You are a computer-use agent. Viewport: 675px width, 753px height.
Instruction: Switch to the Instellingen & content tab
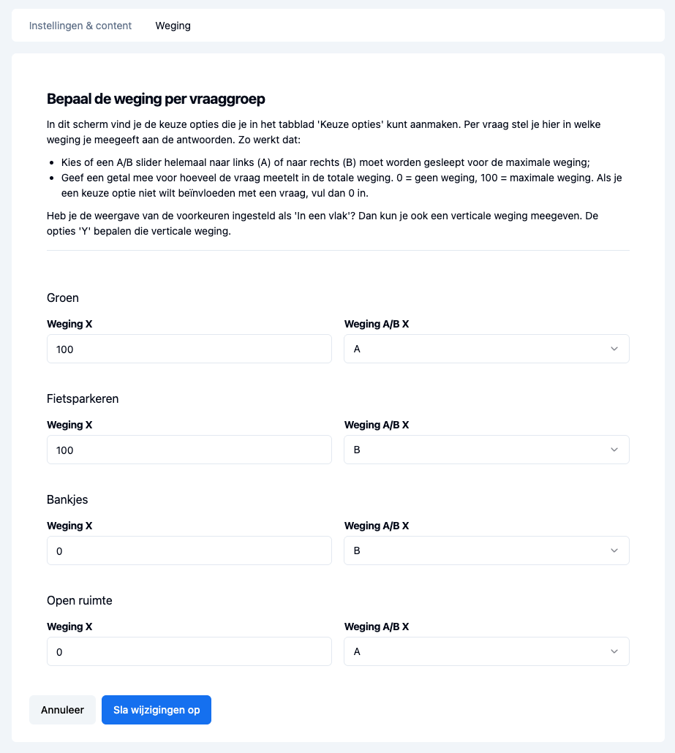[x=80, y=26]
